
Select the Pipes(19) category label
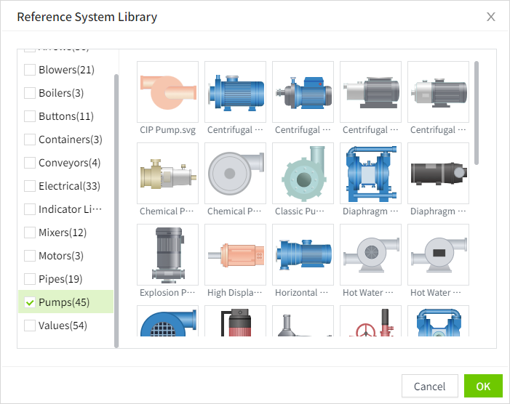(x=60, y=279)
